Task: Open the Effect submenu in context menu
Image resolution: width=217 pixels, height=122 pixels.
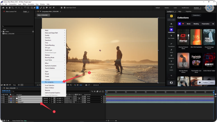Action: click(x=54, y=63)
